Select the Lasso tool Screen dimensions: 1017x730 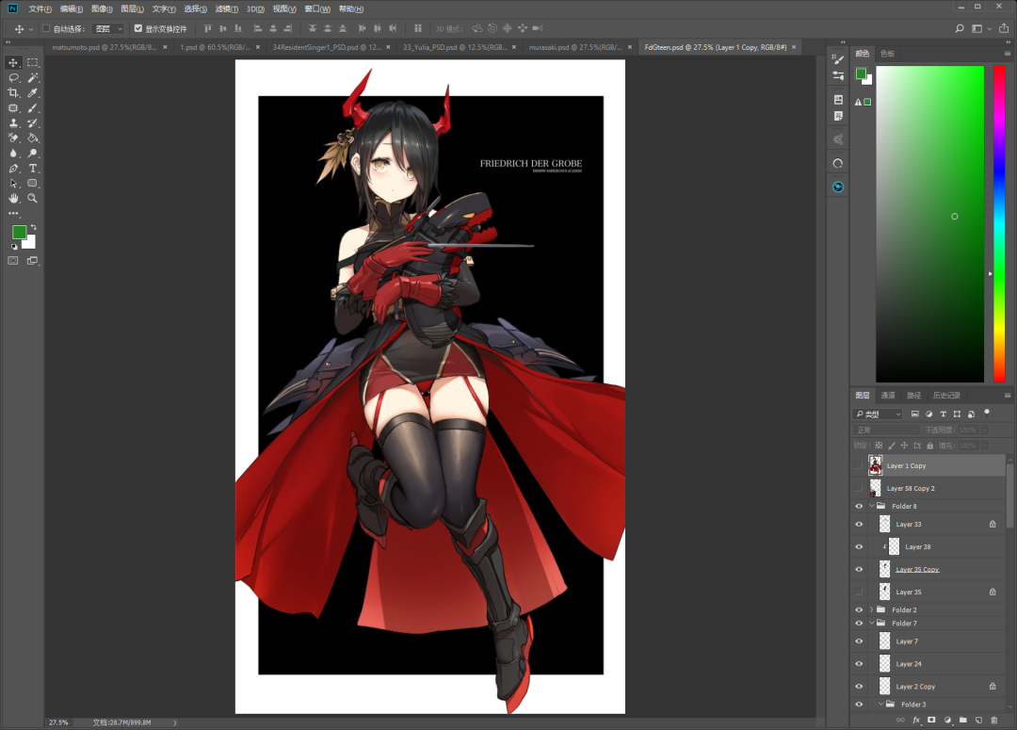pyautogui.click(x=13, y=78)
